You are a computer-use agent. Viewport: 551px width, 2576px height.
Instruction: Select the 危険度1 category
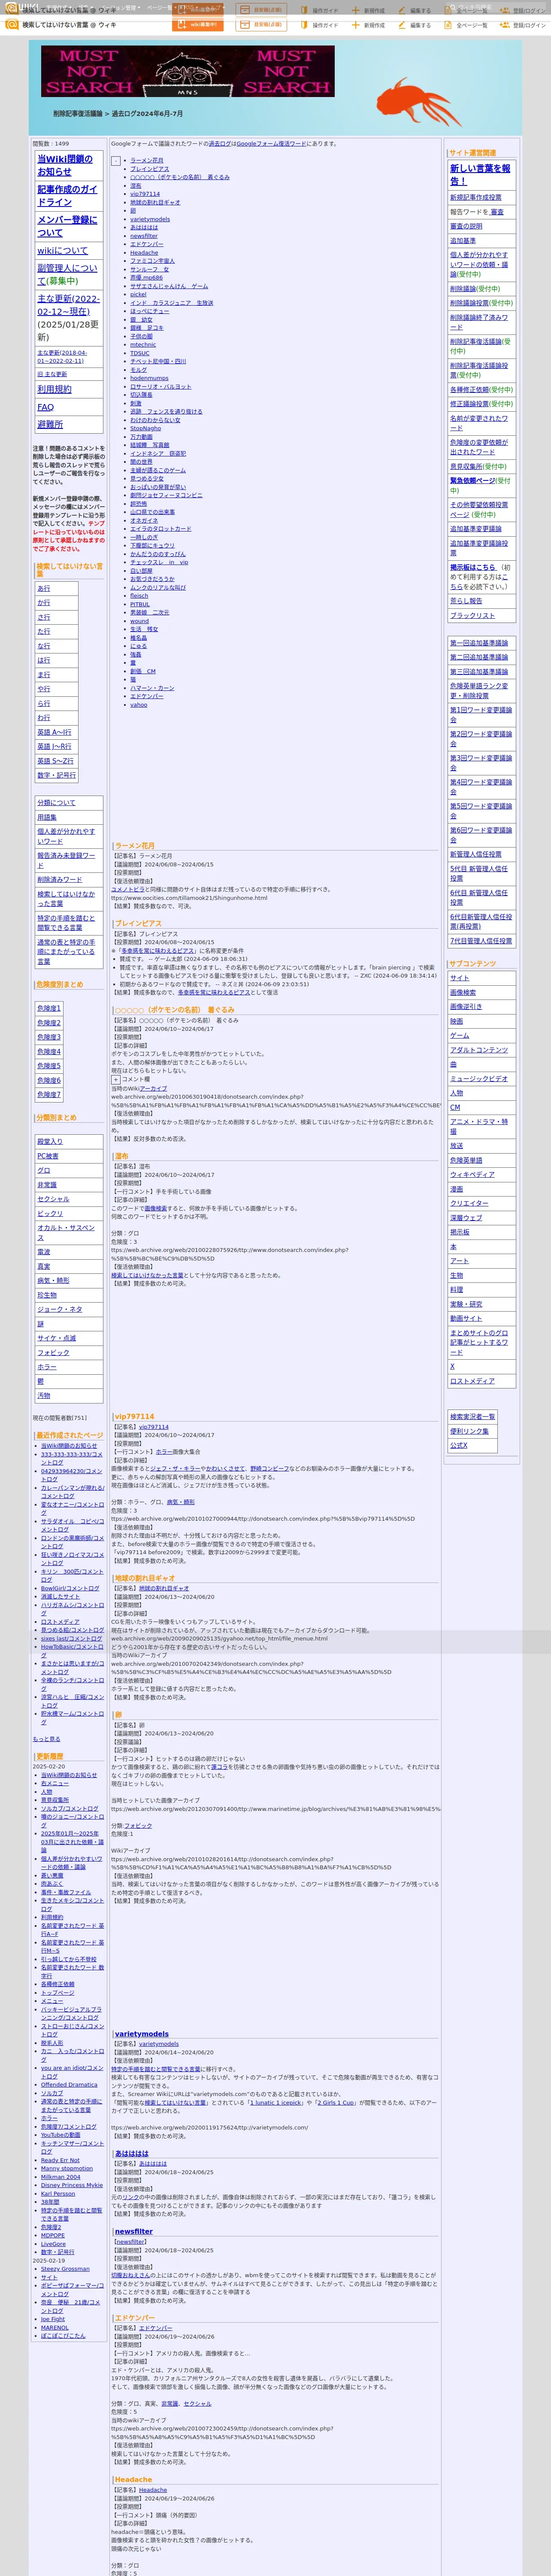click(49, 1008)
